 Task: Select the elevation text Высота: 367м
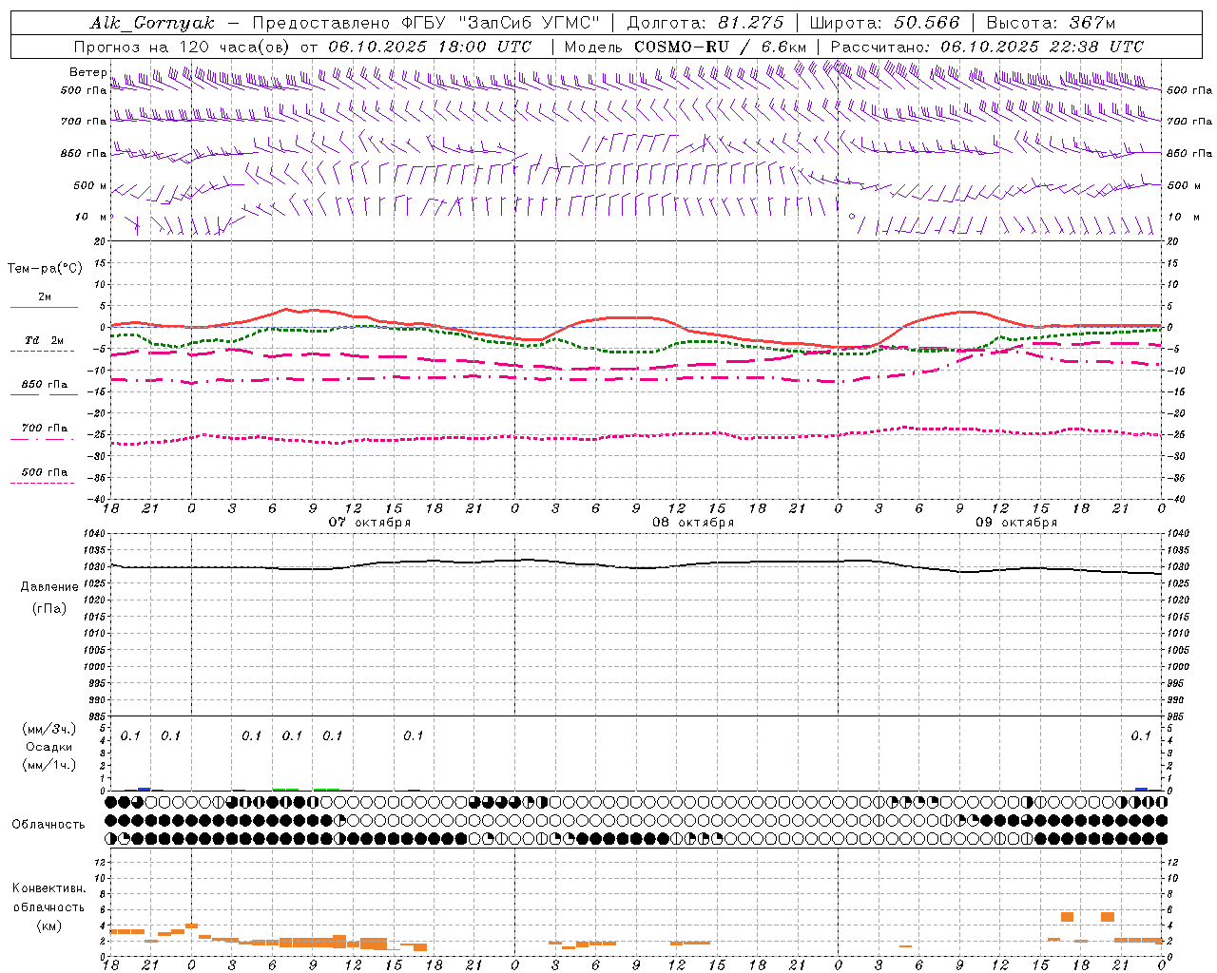point(1051,23)
